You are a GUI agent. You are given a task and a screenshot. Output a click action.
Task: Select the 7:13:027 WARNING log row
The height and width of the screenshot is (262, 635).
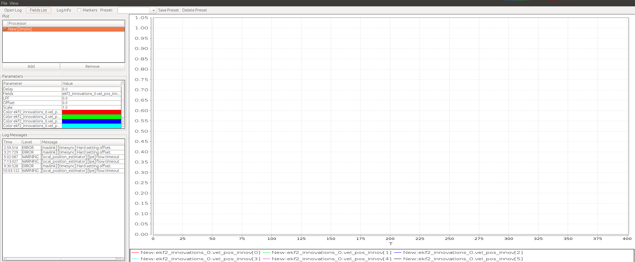click(x=64, y=161)
